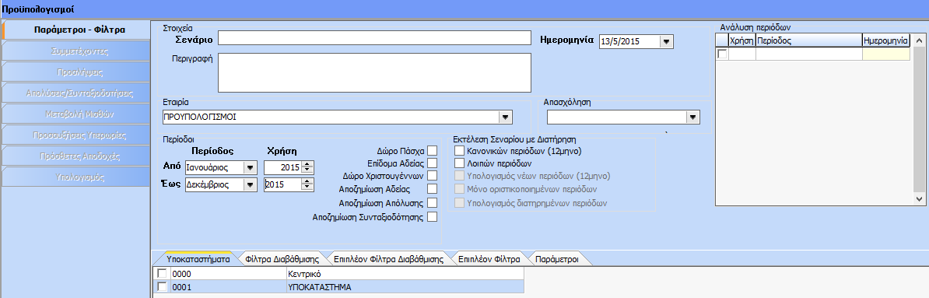Select the 0001 branch code cell

coord(228,287)
